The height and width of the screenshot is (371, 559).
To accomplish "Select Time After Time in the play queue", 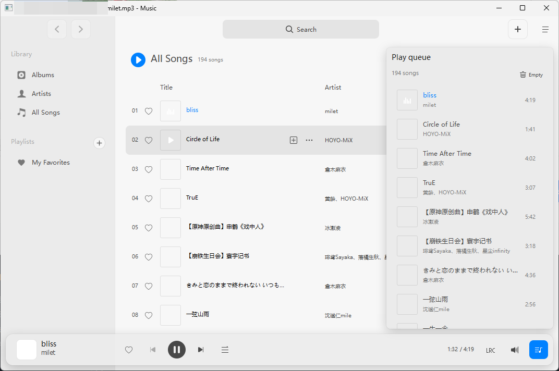I will click(470, 158).
